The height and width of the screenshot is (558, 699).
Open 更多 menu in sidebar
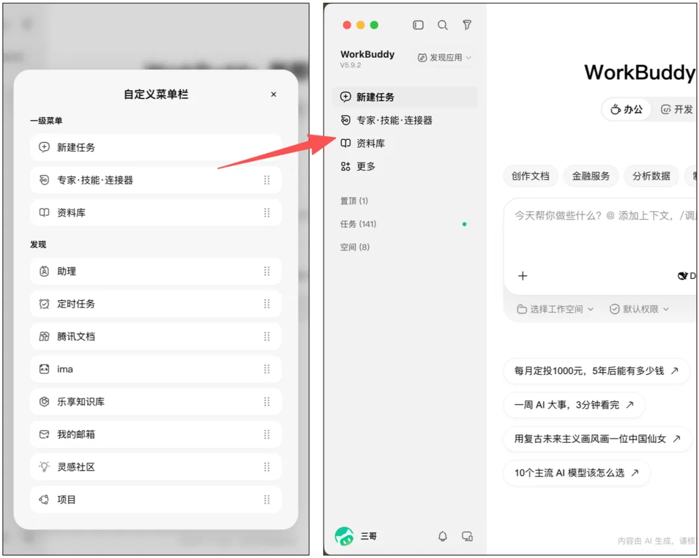click(405, 166)
